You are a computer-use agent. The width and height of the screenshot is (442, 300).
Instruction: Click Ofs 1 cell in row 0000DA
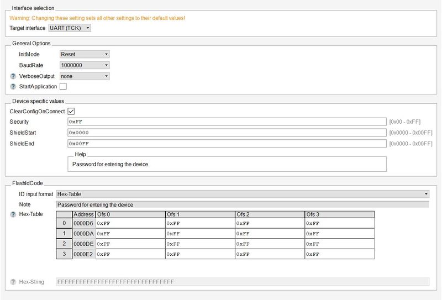[199, 234]
